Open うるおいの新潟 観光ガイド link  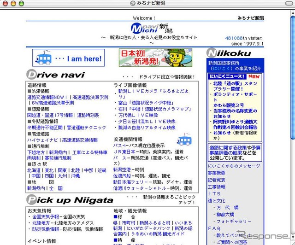pos(158,234)
